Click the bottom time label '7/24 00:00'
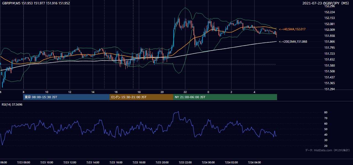The height and width of the screenshot is (165, 353). point(208,163)
